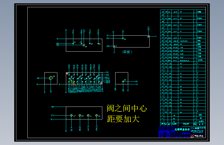This screenshot has width=224, height=145.
Task: Pick the "16.5" dimension right of the middle view
Action: (108, 83)
